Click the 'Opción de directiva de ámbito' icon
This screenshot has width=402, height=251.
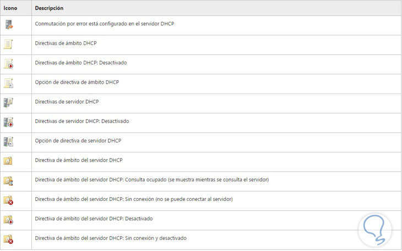click(x=8, y=83)
